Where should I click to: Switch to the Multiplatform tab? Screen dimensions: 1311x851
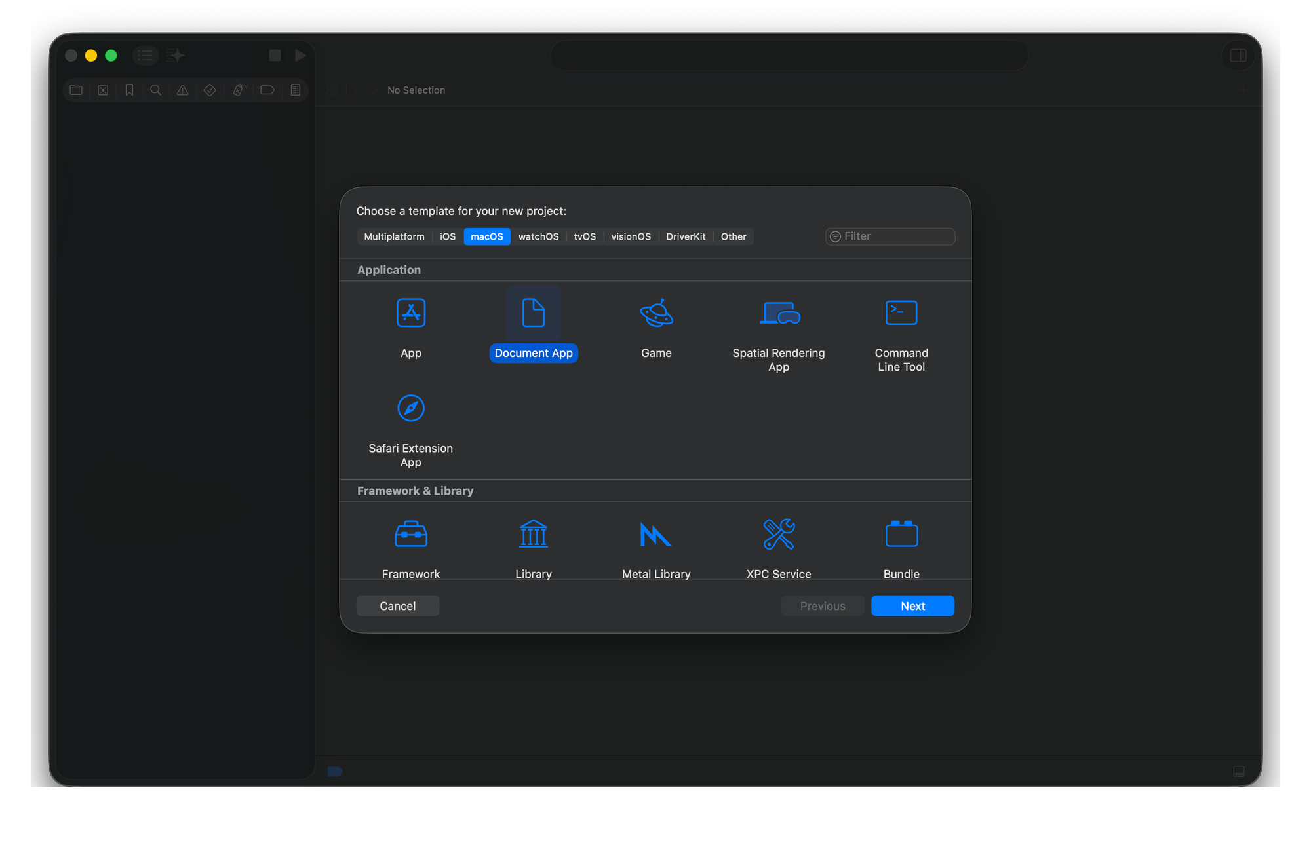coord(394,236)
